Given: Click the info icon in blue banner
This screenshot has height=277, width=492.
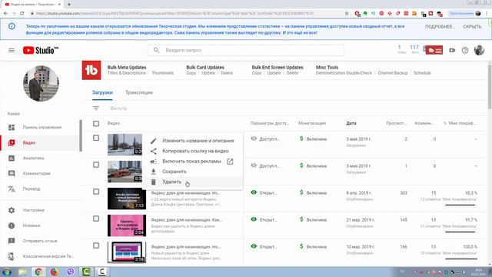Looking at the screenshot, I should click(x=12, y=26).
